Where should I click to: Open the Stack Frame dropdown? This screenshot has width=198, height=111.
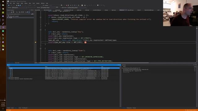click(x=77, y=7)
